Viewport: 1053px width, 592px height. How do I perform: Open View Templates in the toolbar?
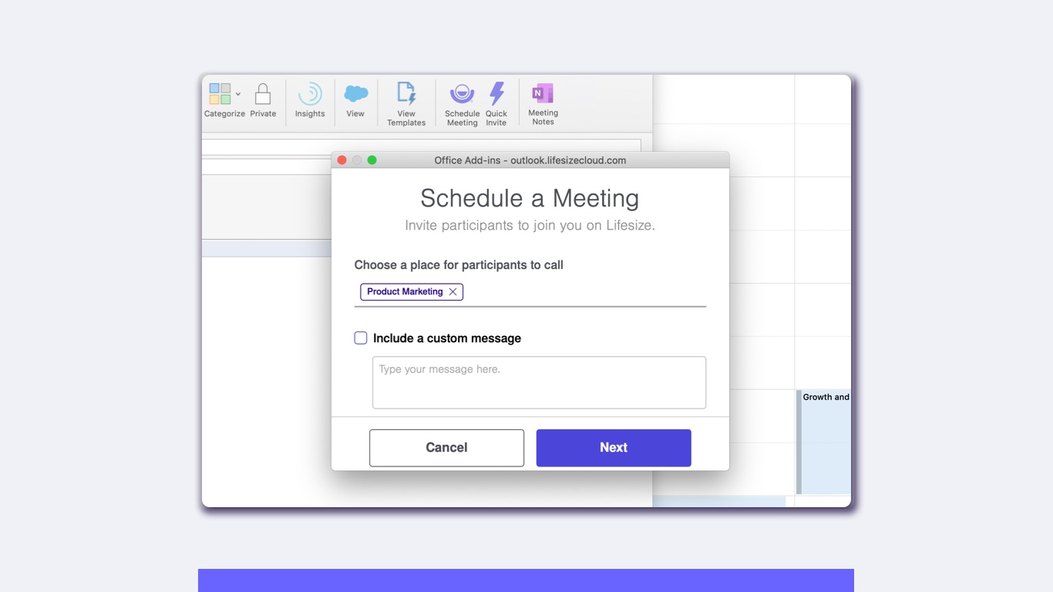406,104
